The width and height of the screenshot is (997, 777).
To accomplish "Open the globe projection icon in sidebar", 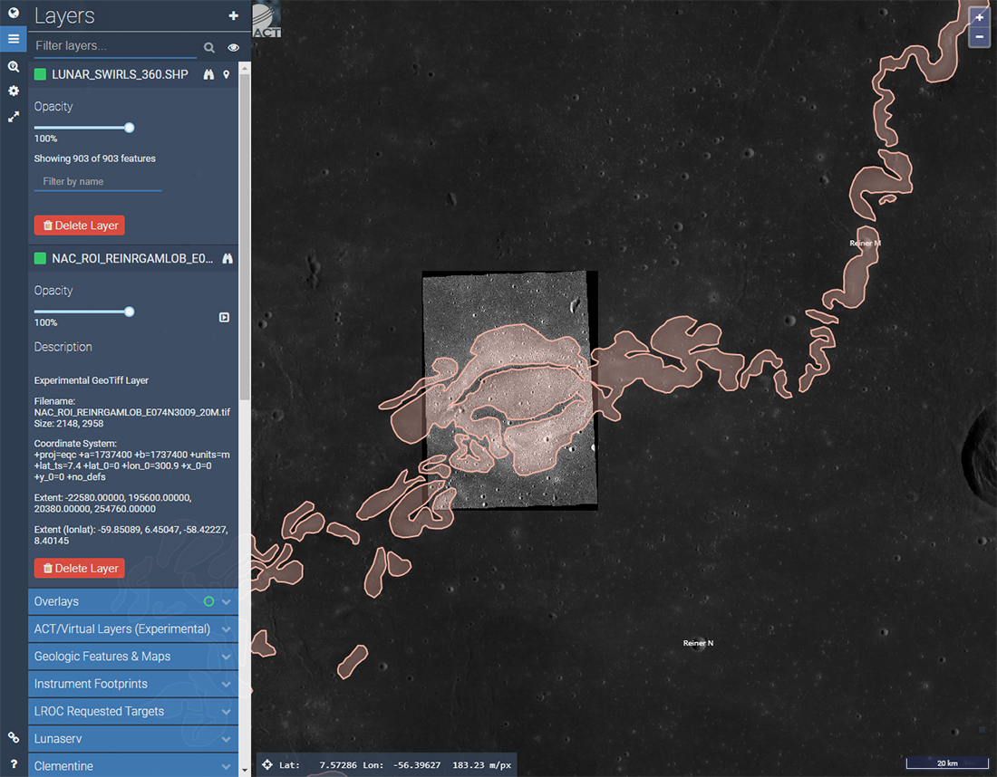I will click(x=14, y=13).
